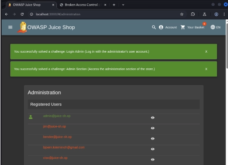The width and height of the screenshot is (228, 165).
Task: View details of bjoern.kimminich@gmail.com user
Action: (153, 149)
